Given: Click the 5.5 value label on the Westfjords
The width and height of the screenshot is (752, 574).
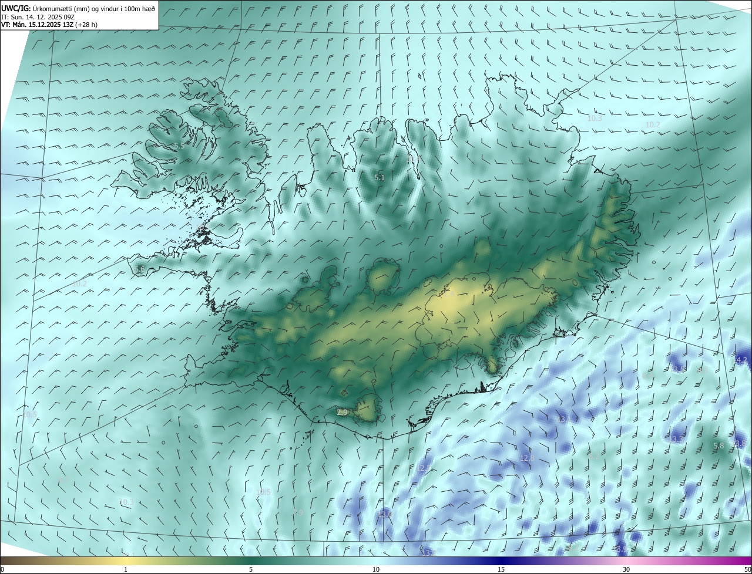Looking at the screenshot, I should 179,146.
